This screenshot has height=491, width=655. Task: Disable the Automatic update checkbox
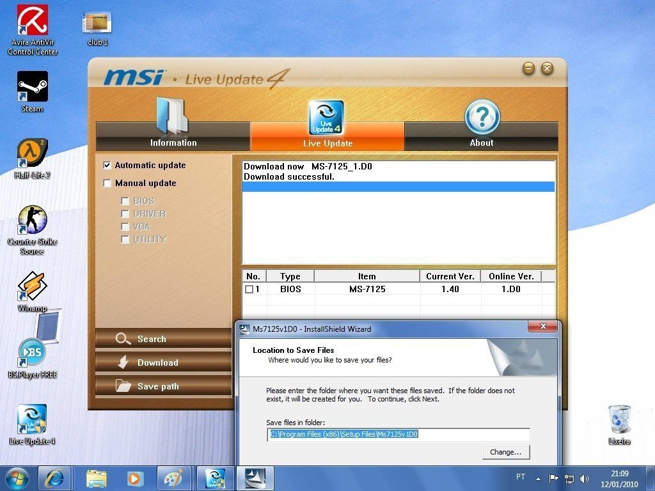coord(107,166)
